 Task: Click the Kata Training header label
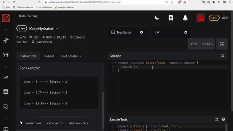point(28,16)
